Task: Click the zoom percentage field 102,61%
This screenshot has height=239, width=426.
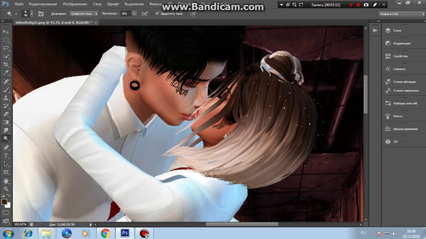Action: point(21,224)
